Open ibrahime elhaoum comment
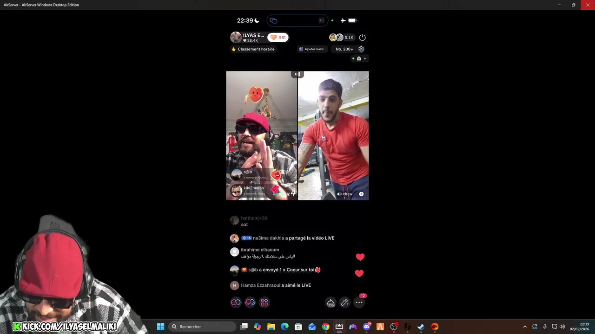Image resolution: width=595 pixels, height=334 pixels. click(x=263, y=253)
